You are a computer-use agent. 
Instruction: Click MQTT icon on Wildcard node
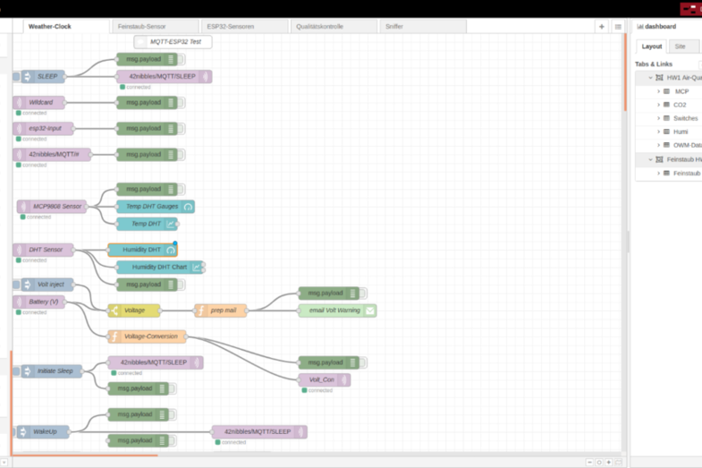click(x=19, y=103)
